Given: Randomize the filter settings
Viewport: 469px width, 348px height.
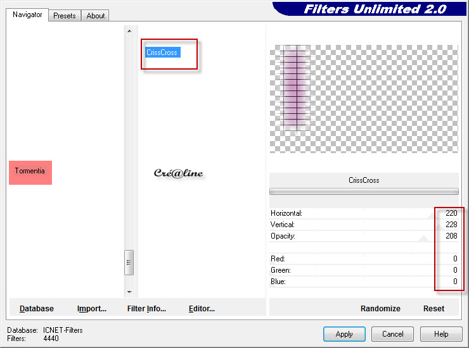Looking at the screenshot, I should (380, 309).
